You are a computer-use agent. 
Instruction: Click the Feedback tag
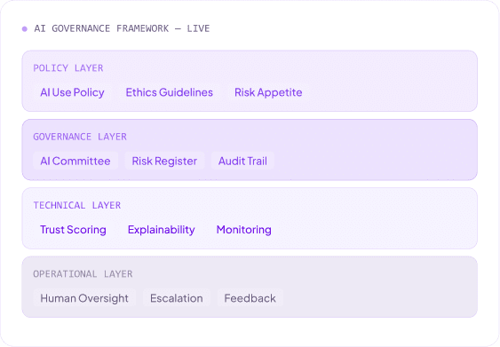[x=250, y=298]
